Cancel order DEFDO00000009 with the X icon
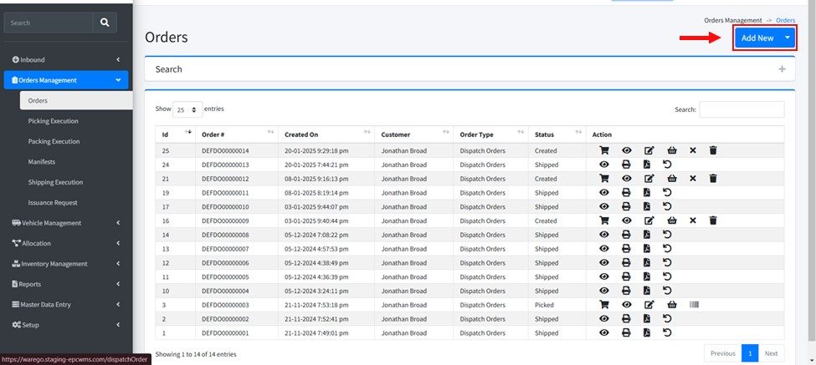Image resolution: width=816 pixels, height=365 pixels. (693, 221)
